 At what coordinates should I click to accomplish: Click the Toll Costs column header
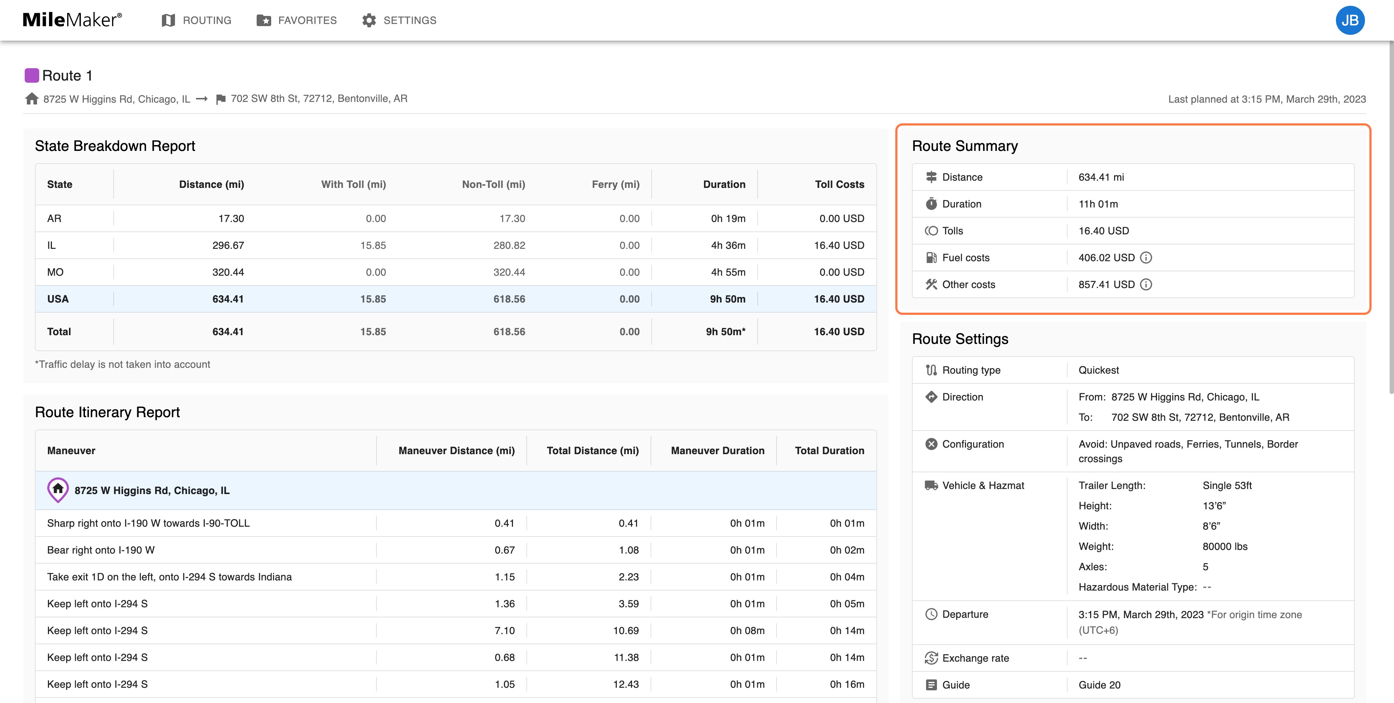839,184
